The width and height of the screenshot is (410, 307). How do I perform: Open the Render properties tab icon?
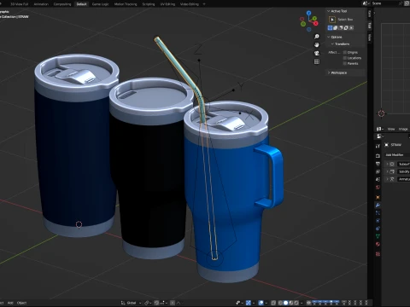[378, 156]
